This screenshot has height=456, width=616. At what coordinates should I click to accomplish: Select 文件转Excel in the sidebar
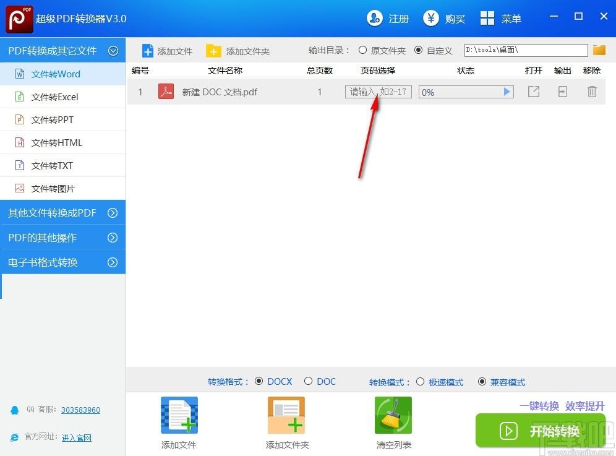click(63, 97)
